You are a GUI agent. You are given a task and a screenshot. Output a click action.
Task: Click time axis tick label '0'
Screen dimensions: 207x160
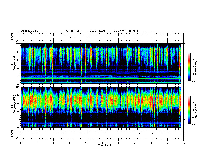tap(21, 143)
